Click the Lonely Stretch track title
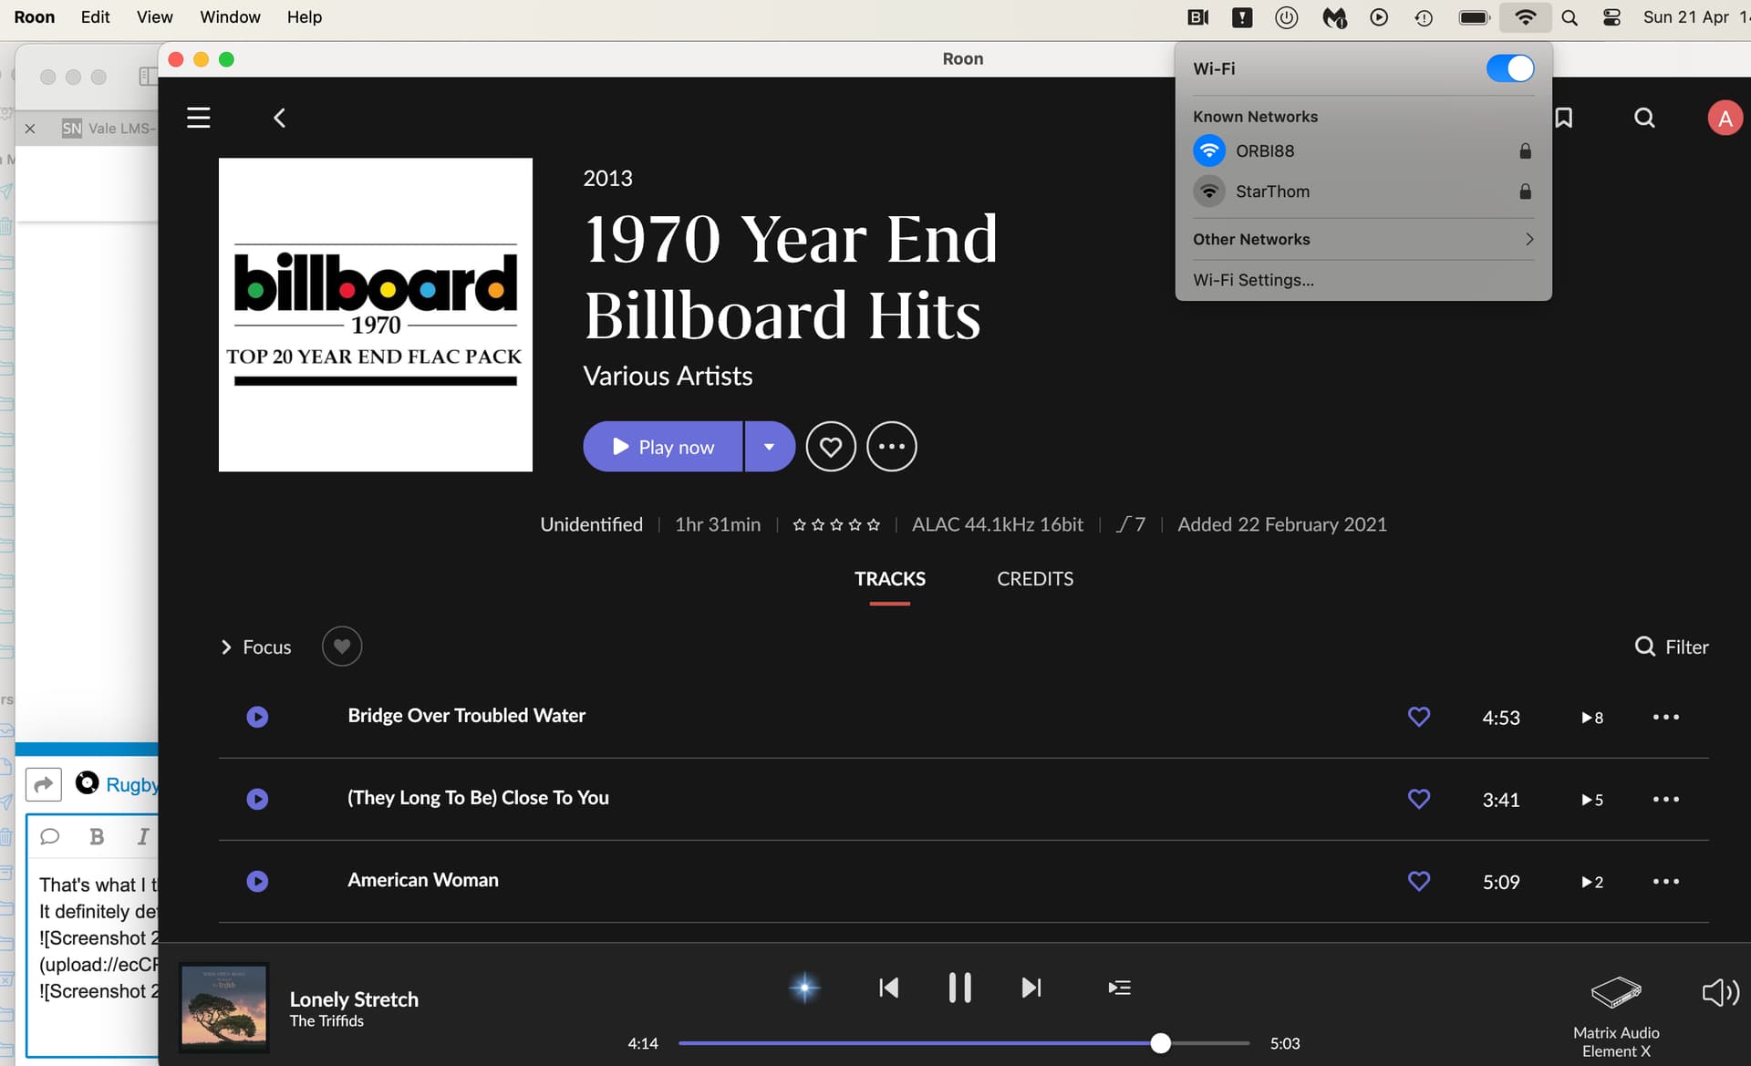This screenshot has width=1751, height=1066. tap(354, 999)
